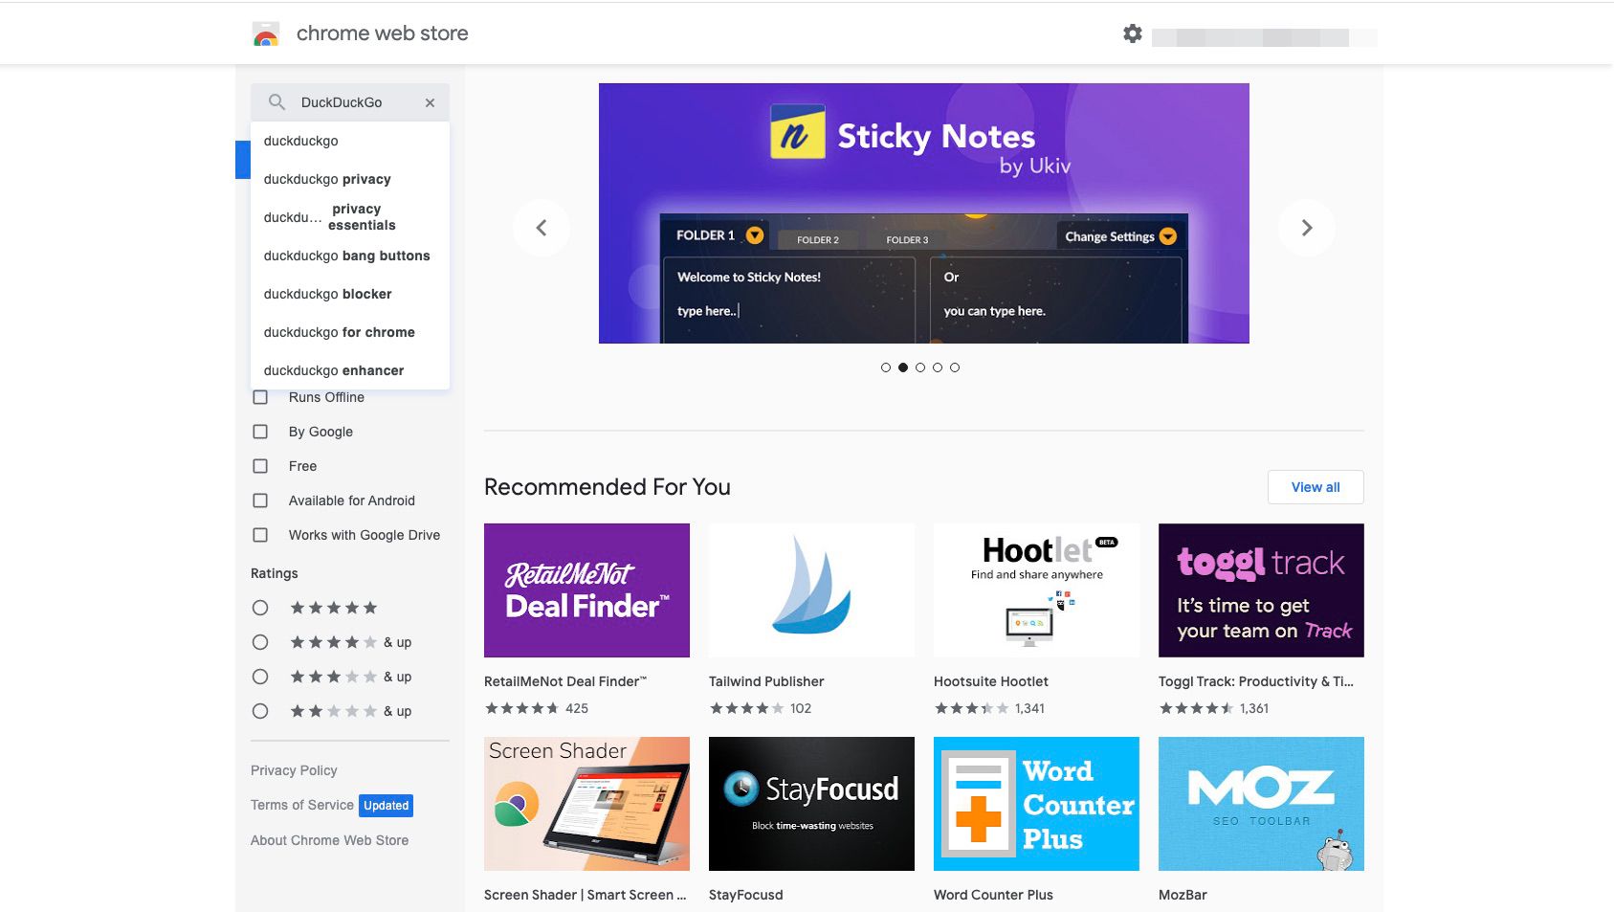Click the Updated badge
This screenshot has height=912, width=1614.
(x=387, y=806)
